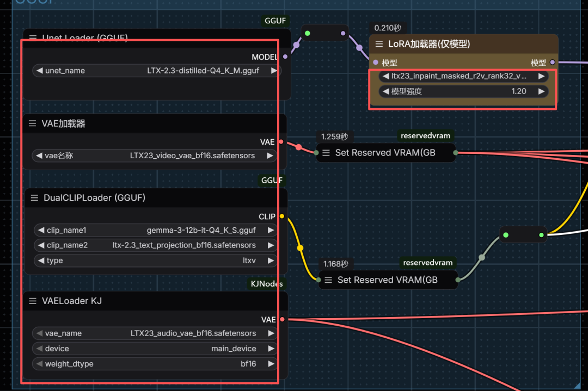This screenshot has width=588, height=391.
Task: Click CLIP output socket of DualCLIPLoader
Action: (x=282, y=216)
